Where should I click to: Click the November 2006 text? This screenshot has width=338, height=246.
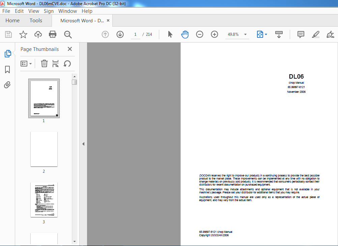(x=296, y=92)
